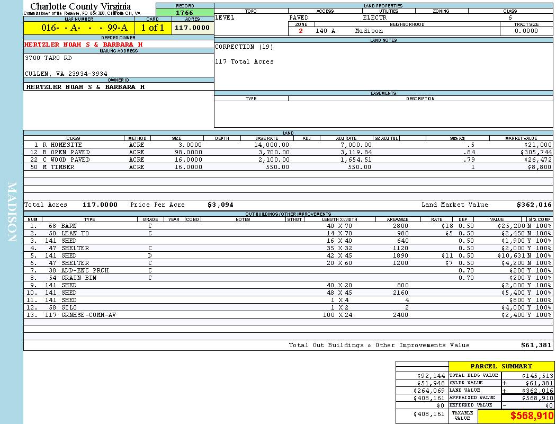Image resolution: width=556 pixels, height=424 pixels.
Task: Select the Price Per Acre $3,094 value
Action: pos(220,205)
